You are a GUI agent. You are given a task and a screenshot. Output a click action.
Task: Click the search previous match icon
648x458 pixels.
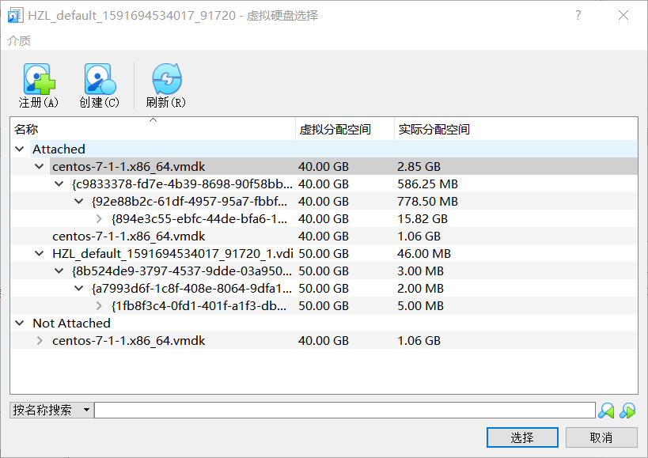pyautogui.click(x=606, y=411)
